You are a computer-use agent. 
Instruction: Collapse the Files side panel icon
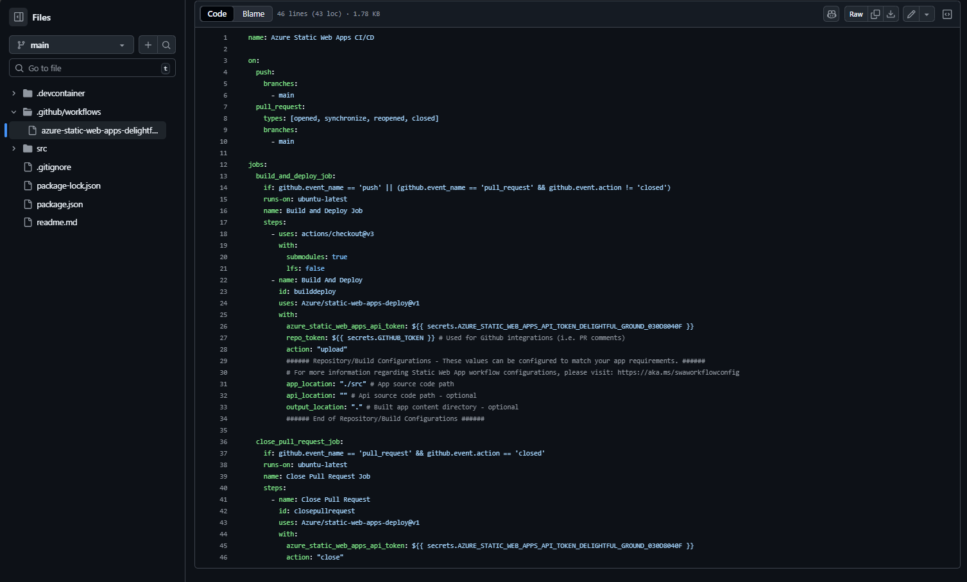19,17
